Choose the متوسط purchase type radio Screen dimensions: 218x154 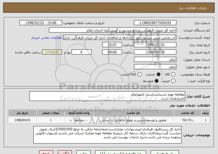(x=156, y=81)
